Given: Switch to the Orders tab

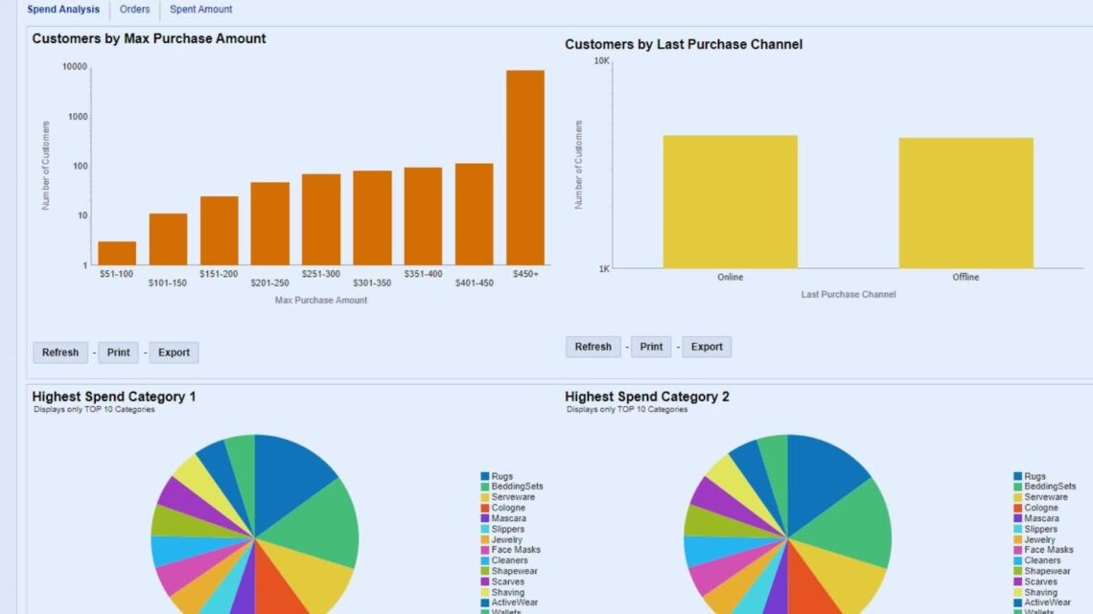Looking at the screenshot, I should 134,9.
